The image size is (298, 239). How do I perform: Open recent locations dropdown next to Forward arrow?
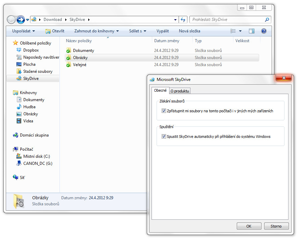click(27, 20)
